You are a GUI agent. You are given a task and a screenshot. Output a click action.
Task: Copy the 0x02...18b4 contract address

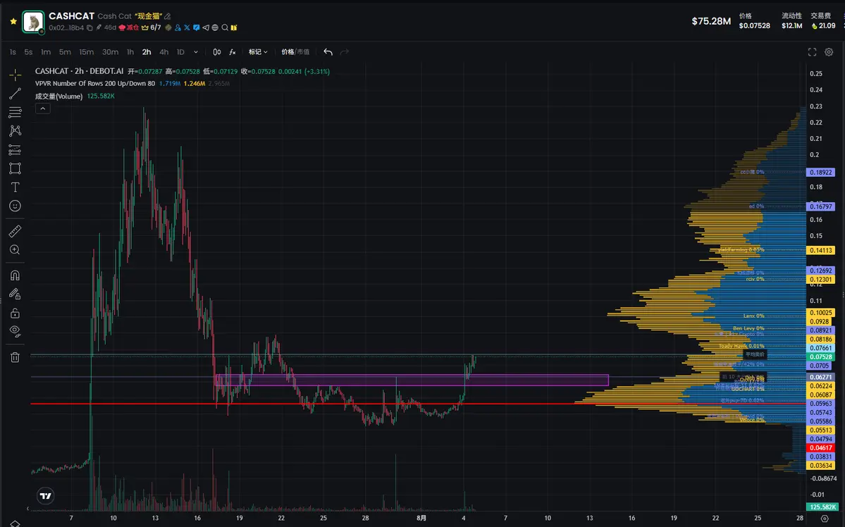(x=90, y=27)
